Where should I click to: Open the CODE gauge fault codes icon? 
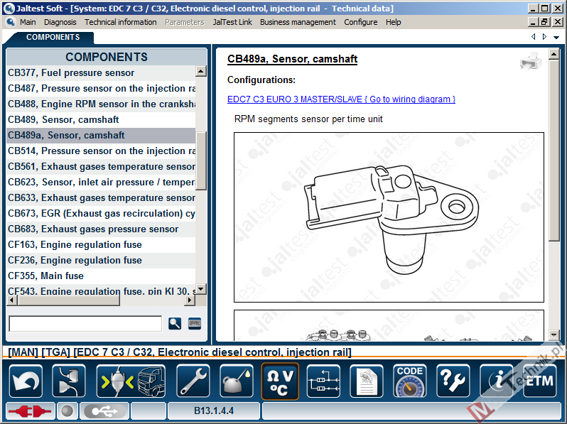pyautogui.click(x=410, y=381)
